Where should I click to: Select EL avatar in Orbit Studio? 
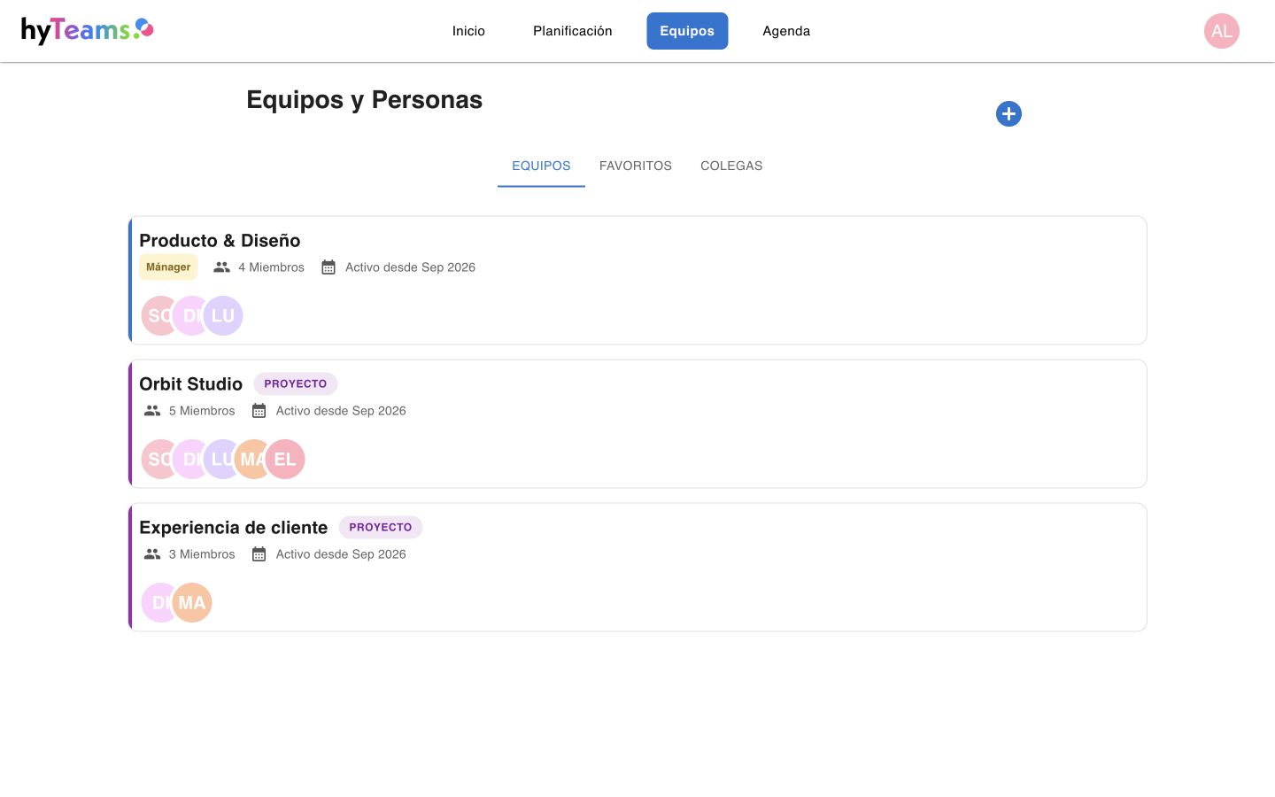point(285,459)
